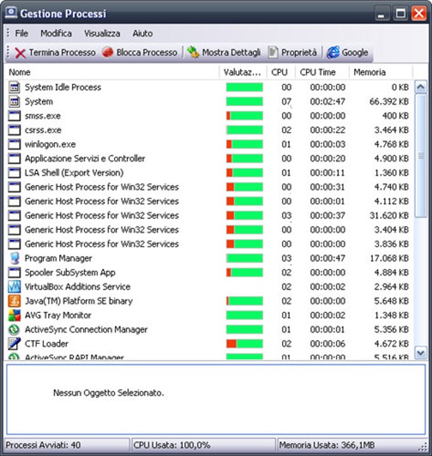The image size is (432, 456).
Task: Click the CTF Loader pencil icon
Action: pos(14,344)
